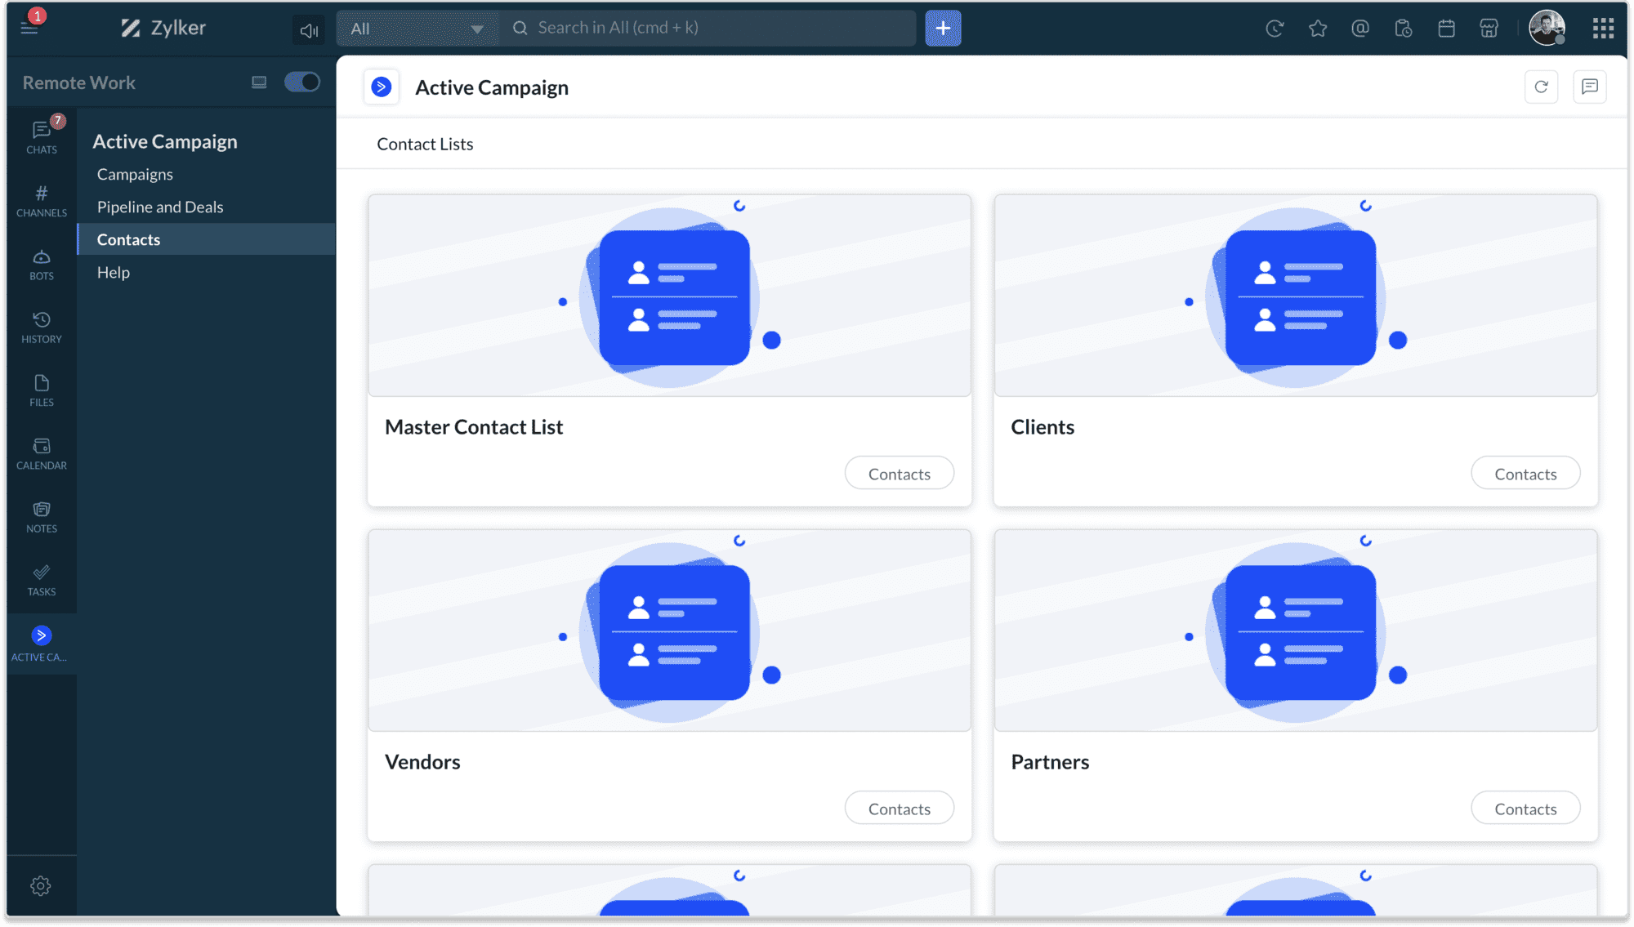
Task: Open the calendar icon in top header
Action: pos(1446,29)
